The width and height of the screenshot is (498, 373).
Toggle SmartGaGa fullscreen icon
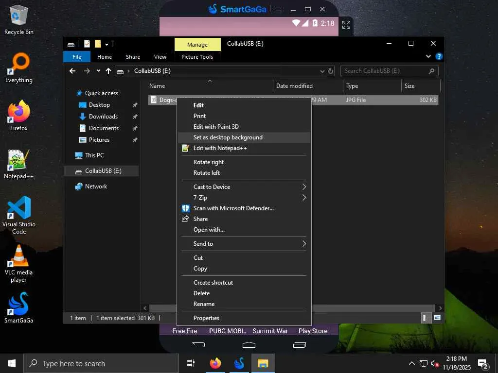(x=346, y=24)
